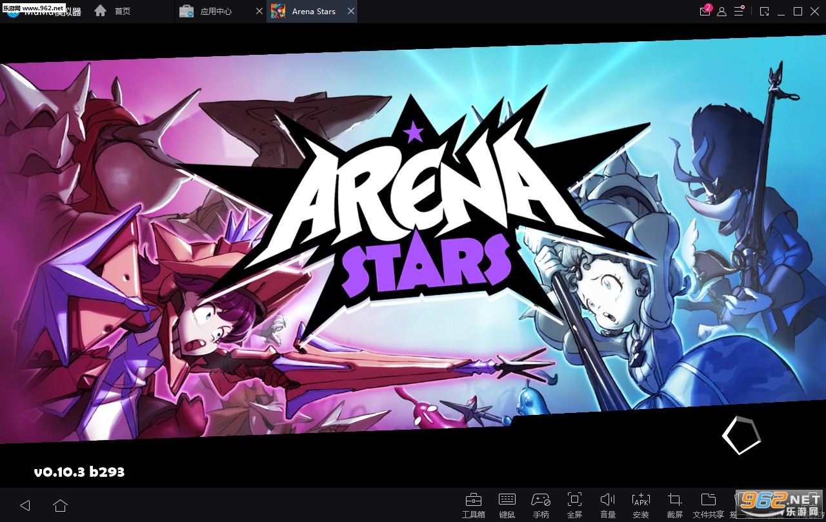This screenshot has height=522, width=826.
Task: Toggle the resize window mode icon
Action: point(765,12)
